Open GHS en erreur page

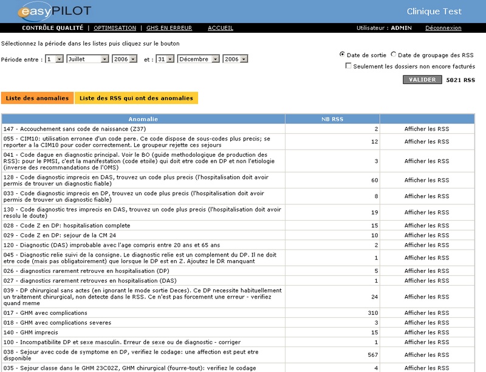click(169, 28)
